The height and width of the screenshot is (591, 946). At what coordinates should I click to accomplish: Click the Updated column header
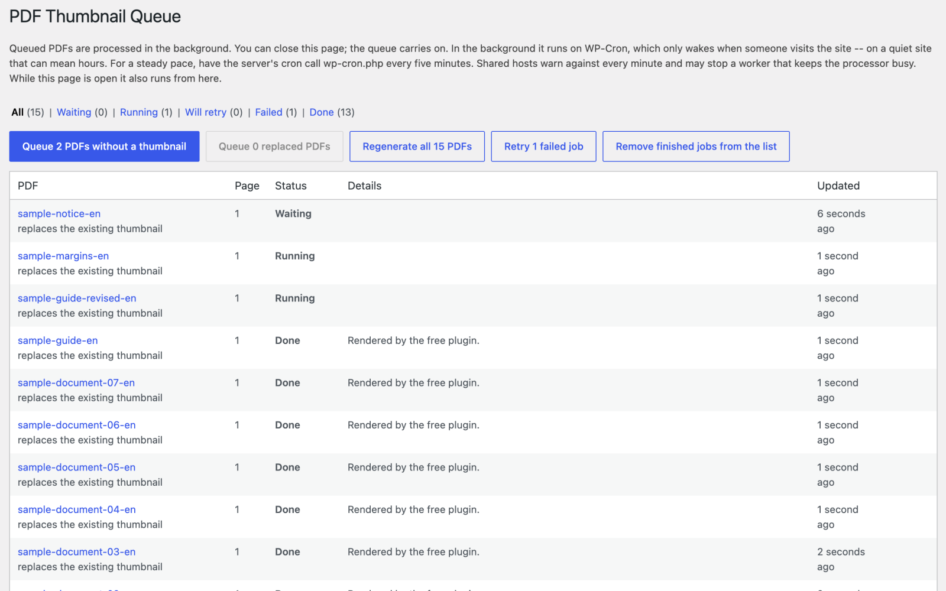coord(838,186)
